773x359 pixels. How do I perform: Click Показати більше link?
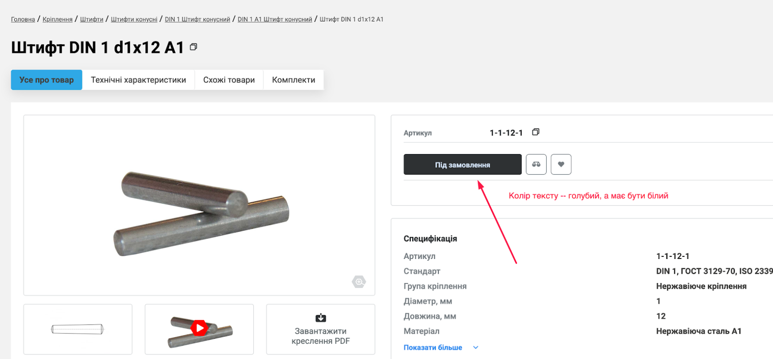[x=433, y=347]
